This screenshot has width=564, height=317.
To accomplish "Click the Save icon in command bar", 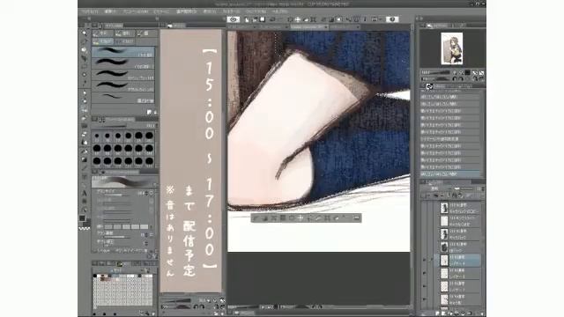I will click(x=263, y=19).
